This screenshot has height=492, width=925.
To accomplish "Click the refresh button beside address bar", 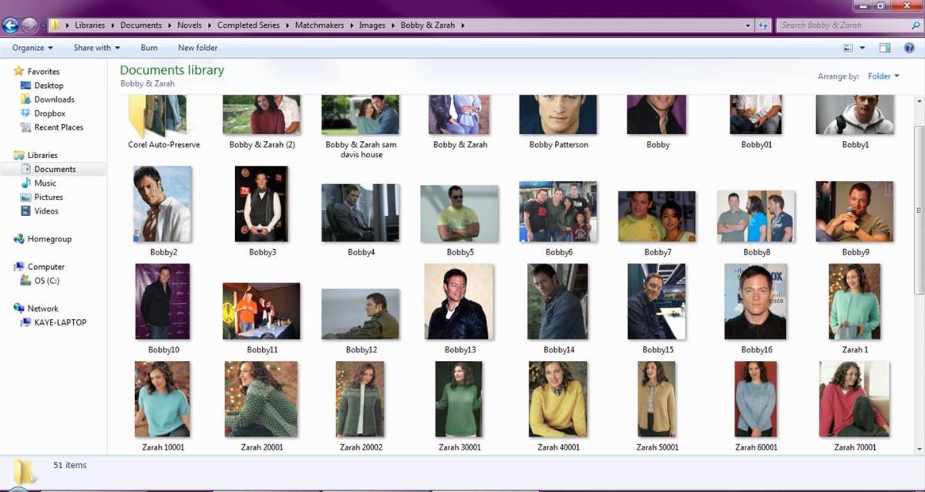I will tap(763, 25).
